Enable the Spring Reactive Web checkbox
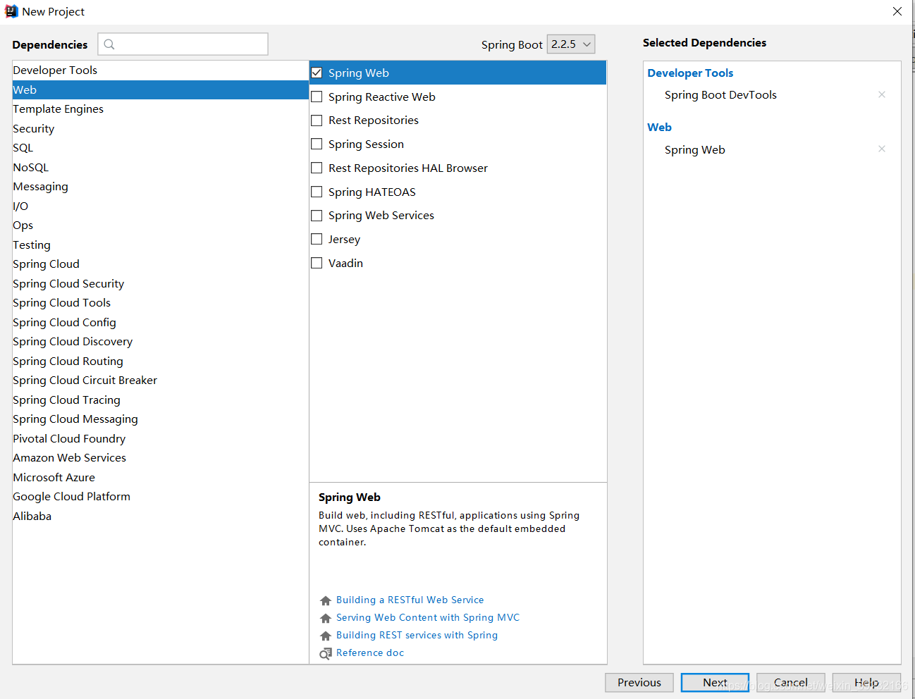Viewport: 915px width, 699px height. pyautogui.click(x=317, y=97)
